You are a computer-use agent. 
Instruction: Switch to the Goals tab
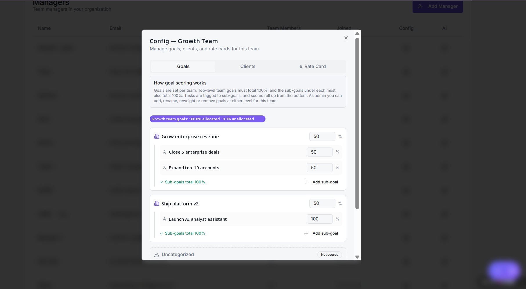click(x=183, y=66)
